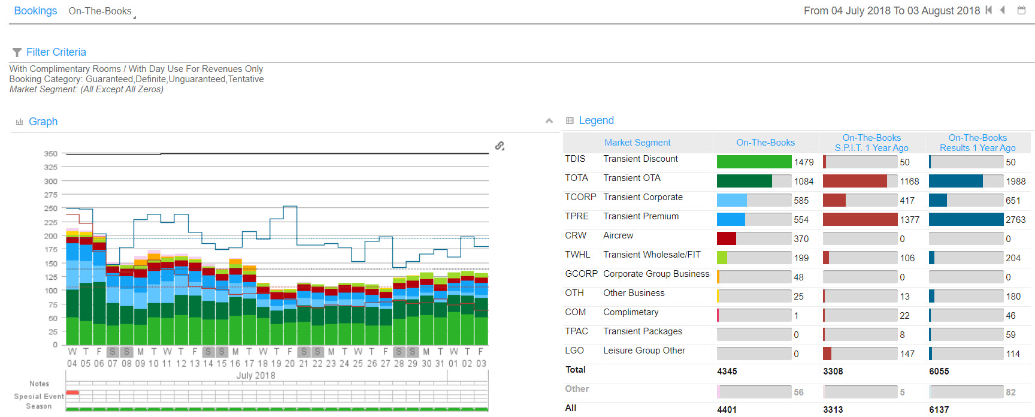Select the Transient Premium legend row
The height and width of the screenshot is (417, 1035).
(641, 216)
